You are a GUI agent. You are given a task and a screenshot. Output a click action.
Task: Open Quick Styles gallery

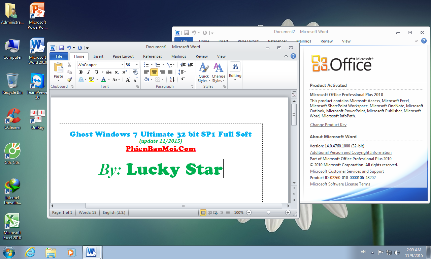coord(204,73)
